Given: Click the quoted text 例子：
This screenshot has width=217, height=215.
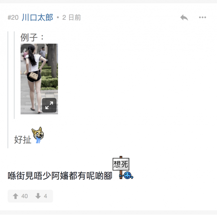Looking at the screenshot, I should coord(32,37).
